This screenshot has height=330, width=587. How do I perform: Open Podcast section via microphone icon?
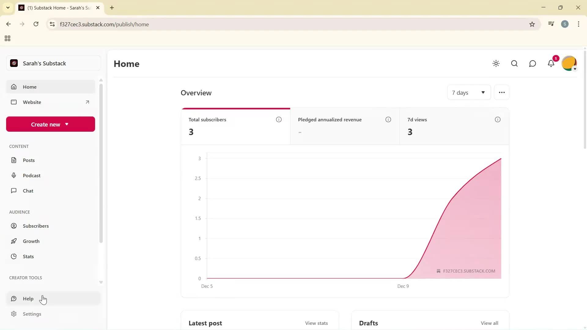[x=14, y=175]
